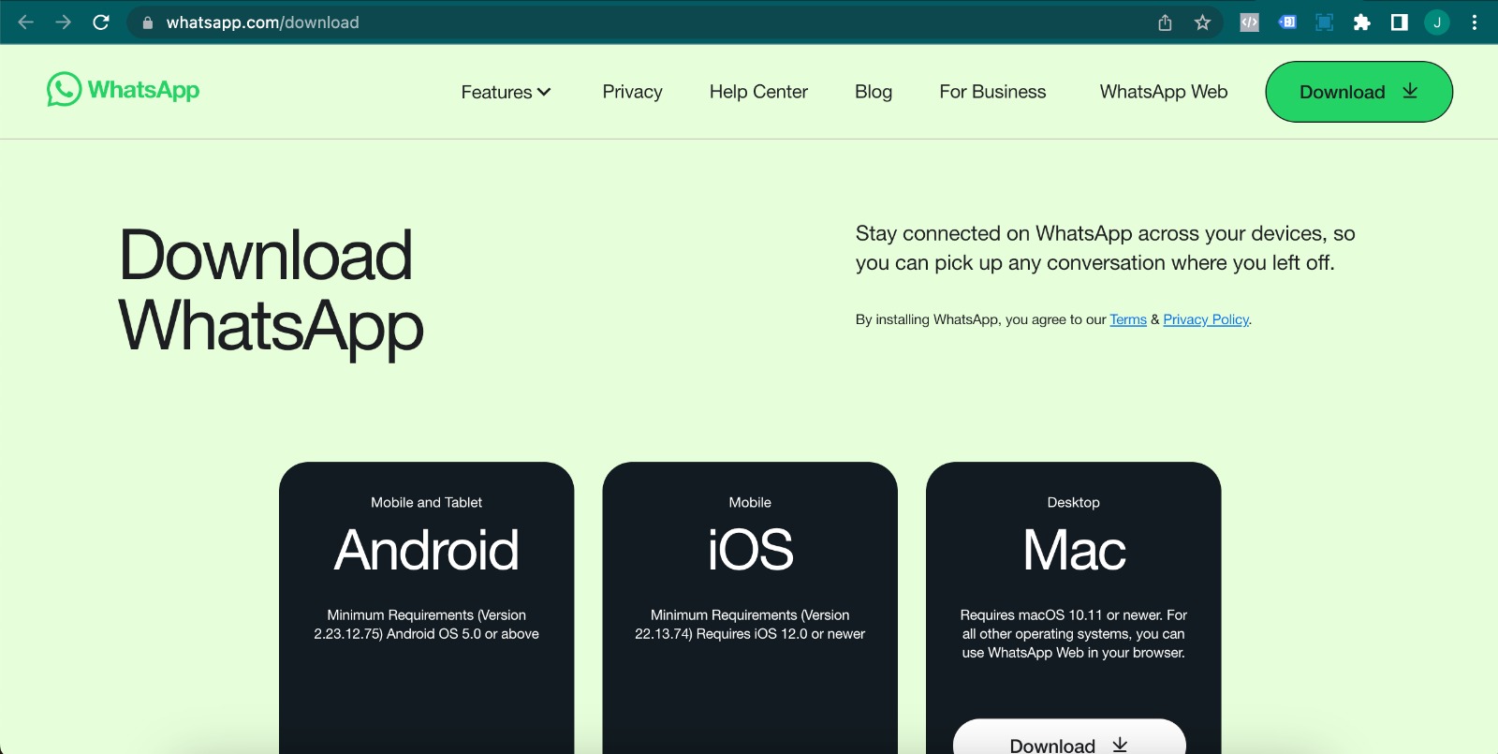
Task: Click the Android minimum requirements text
Action: [x=427, y=625]
